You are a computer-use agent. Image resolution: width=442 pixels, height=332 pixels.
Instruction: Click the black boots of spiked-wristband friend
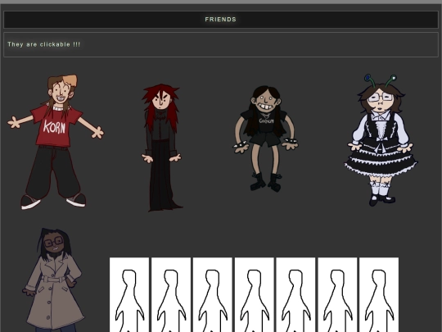pyautogui.click(x=266, y=182)
